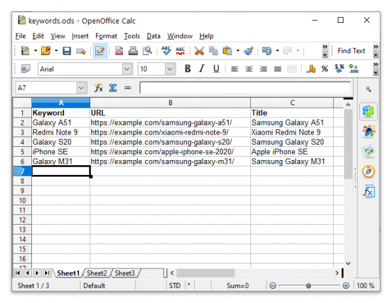Toggle Bold formatting
Screen dimensions: 392x303
[188, 69]
